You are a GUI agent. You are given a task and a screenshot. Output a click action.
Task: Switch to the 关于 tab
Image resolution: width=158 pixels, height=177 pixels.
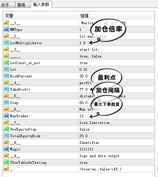(7, 5)
